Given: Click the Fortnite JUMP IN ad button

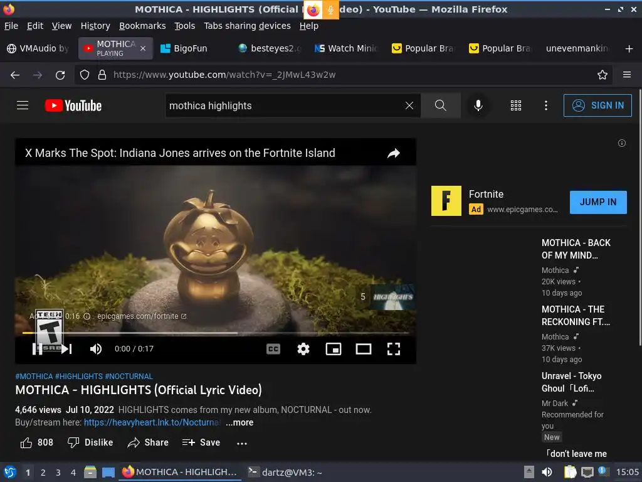Looking at the screenshot, I should tap(598, 202).
